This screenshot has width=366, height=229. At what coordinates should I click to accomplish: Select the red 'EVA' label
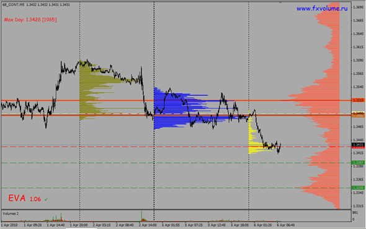pyautogui.click(x=17, y=198)
